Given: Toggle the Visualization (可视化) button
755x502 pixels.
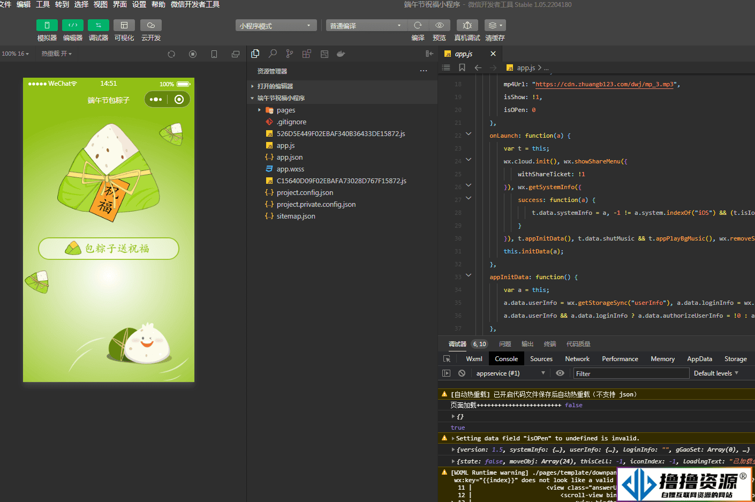Looking at the screenshot, I should coord(124,25).
